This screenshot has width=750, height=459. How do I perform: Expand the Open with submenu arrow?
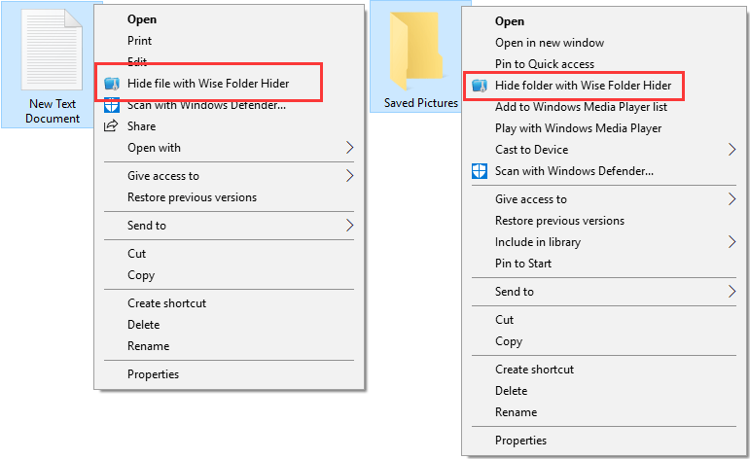349,148
